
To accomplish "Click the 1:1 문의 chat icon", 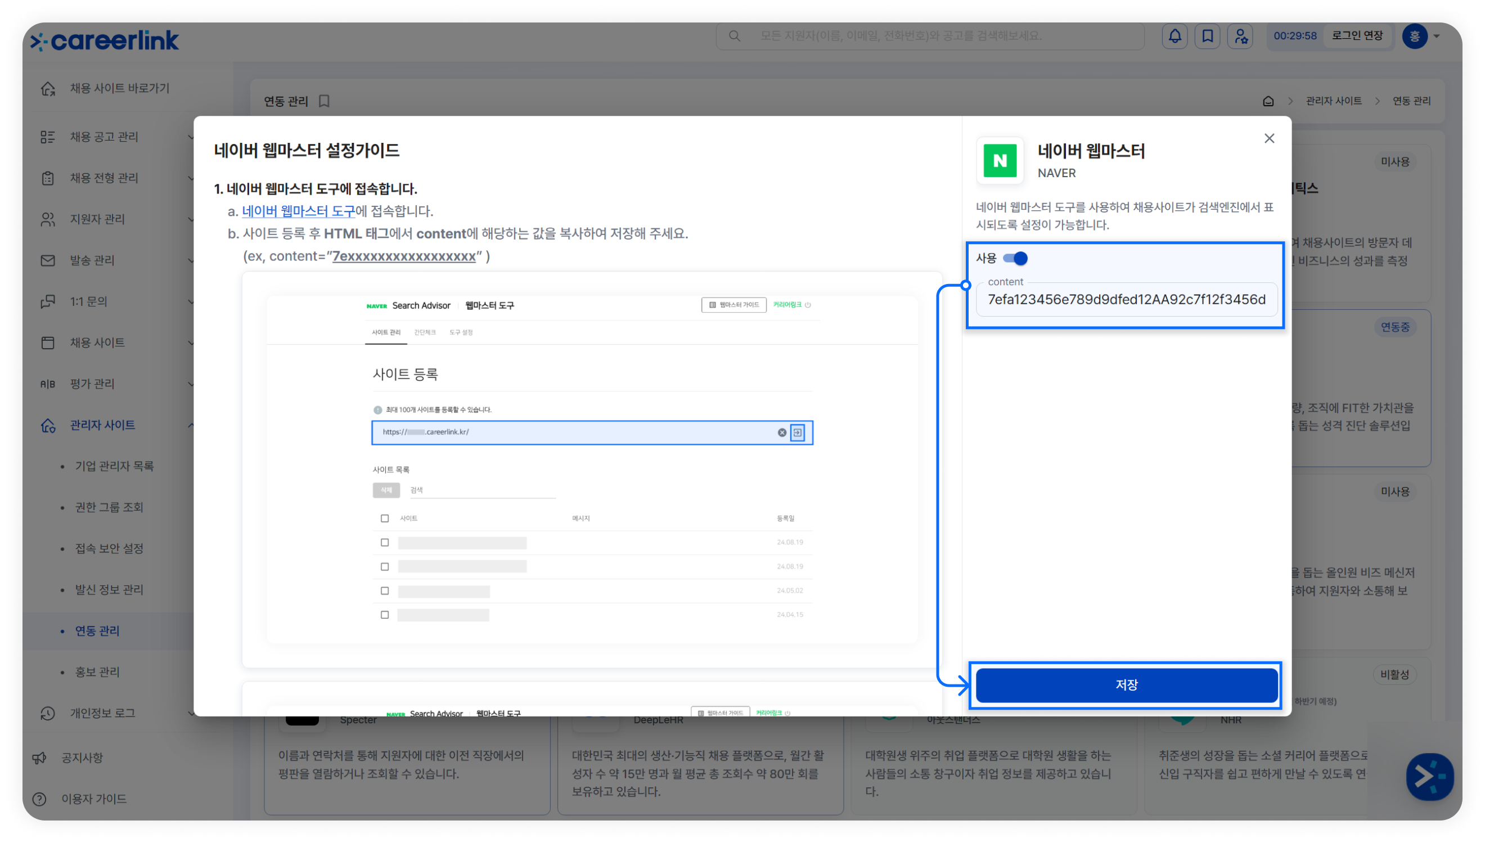I will click(48, 301).
